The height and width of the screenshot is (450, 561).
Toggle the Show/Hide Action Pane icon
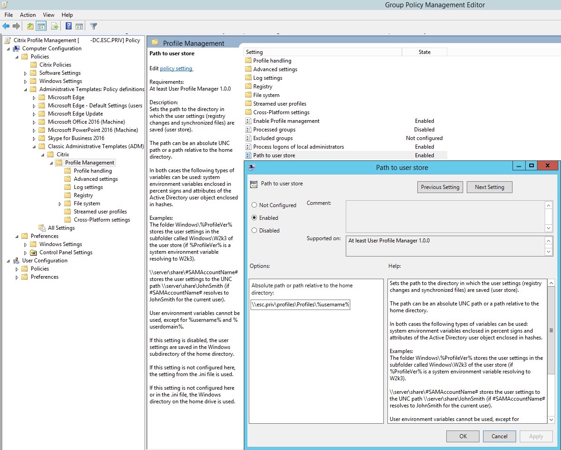(x=79, y=26)
